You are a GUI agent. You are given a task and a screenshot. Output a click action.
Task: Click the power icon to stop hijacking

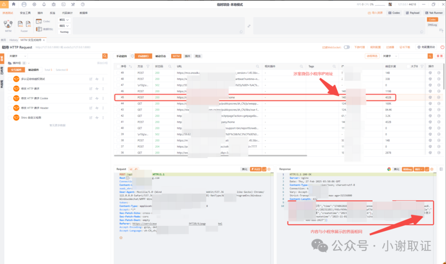442,47
